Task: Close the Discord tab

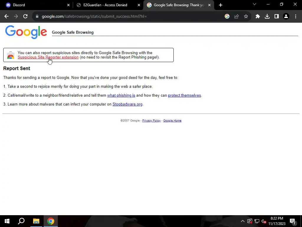Action: point(68,5)
